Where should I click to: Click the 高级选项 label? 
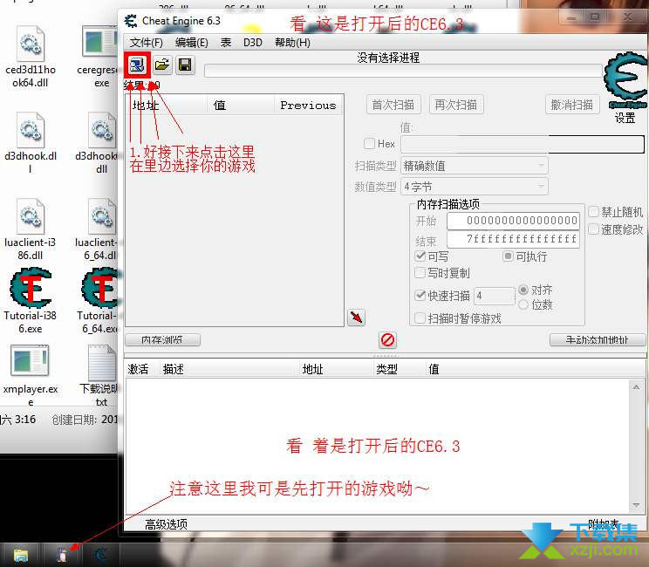coord(166,524)
